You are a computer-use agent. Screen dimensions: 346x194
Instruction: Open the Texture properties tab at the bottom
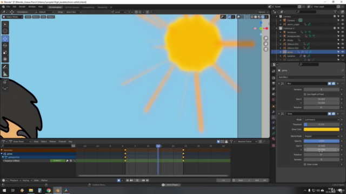click(x=274, y=145)
